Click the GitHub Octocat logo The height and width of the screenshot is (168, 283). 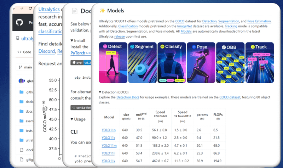coord(19,23)
